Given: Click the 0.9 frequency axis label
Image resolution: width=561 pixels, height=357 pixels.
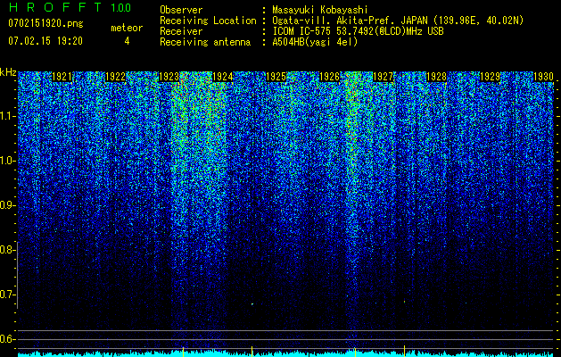Looking at the screenshot, I should 7,205.
